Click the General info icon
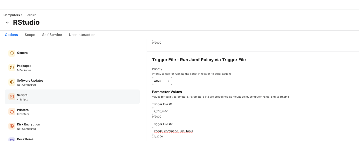Viewport: 359px width, 141px height. (x=12, y=53)
